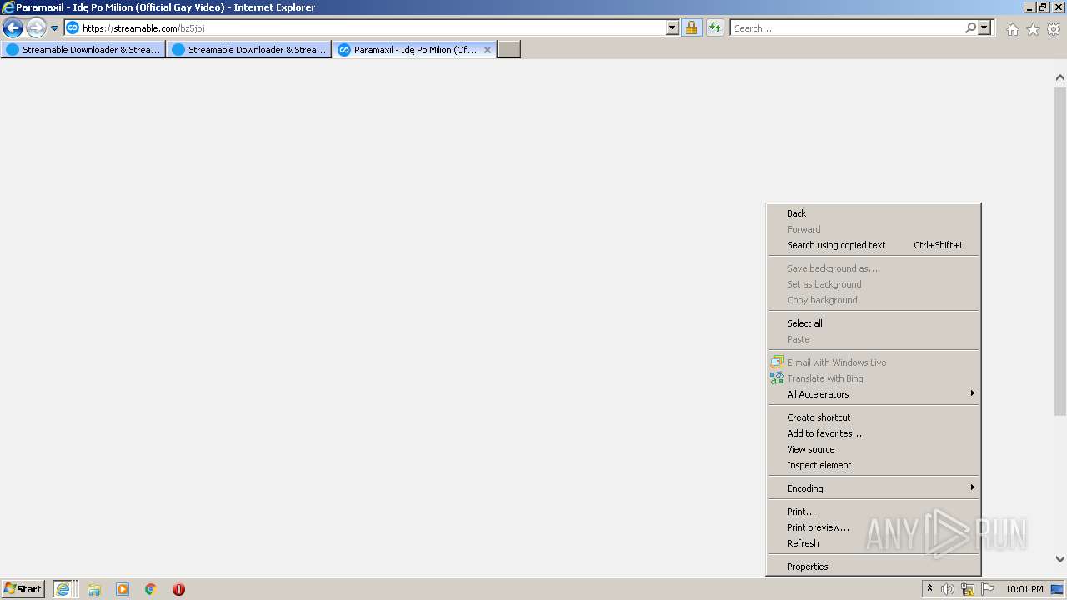Expand All Accelerators submenu
1067x600 pixels.
[874, 394]
